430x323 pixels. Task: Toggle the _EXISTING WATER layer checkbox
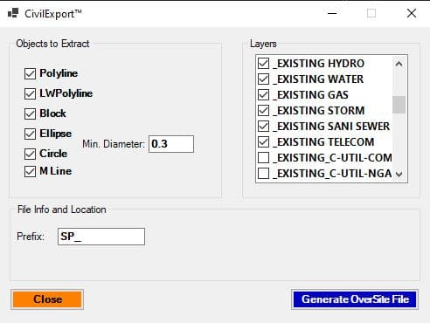(264, 79)
